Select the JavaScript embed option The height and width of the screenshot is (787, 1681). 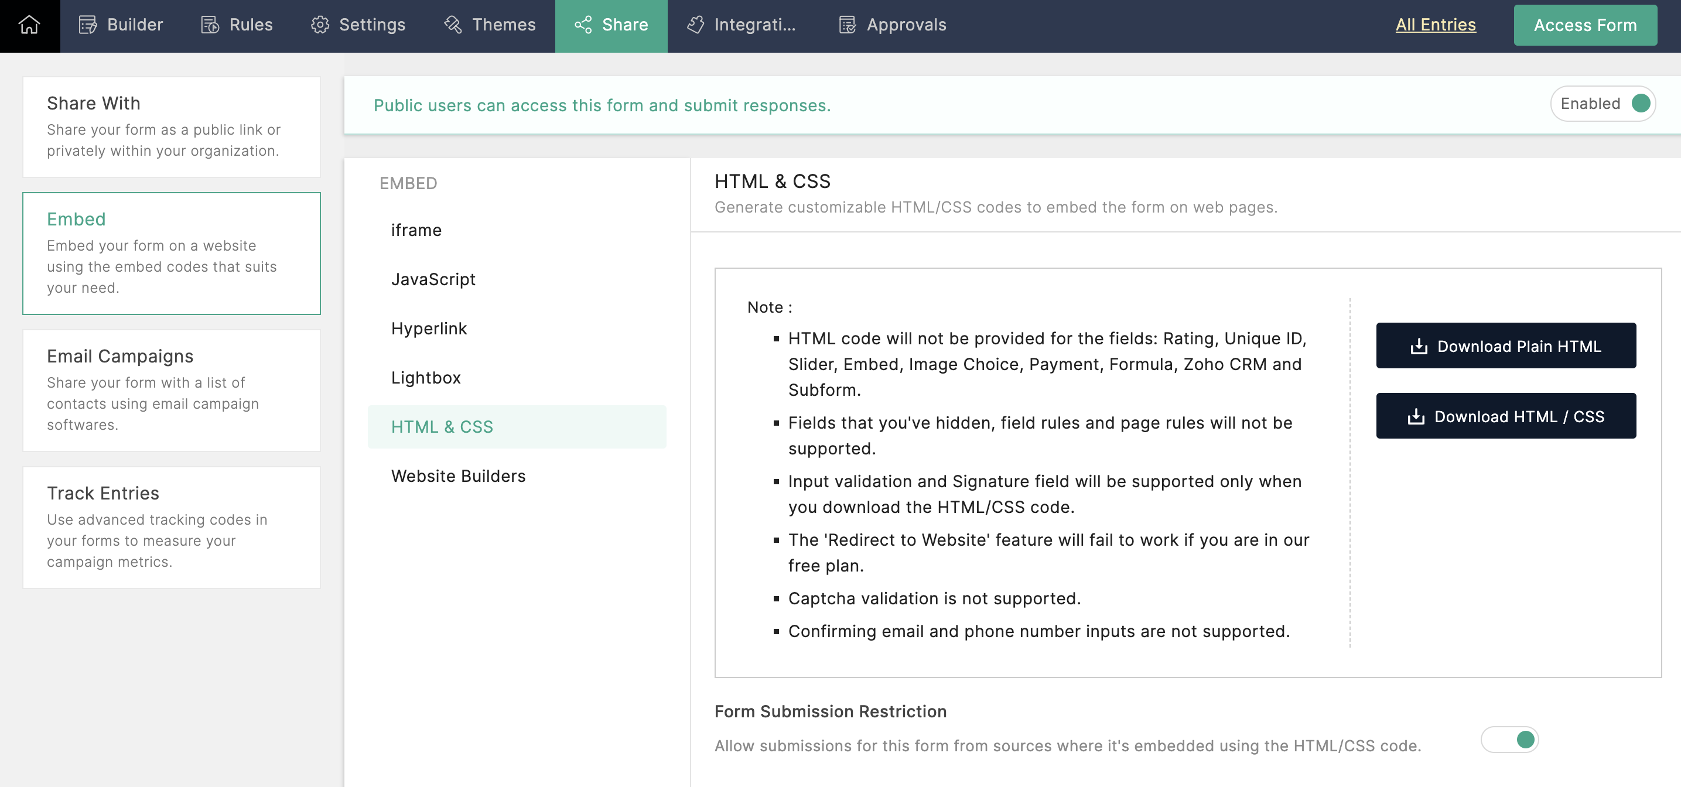coord(433,279)
